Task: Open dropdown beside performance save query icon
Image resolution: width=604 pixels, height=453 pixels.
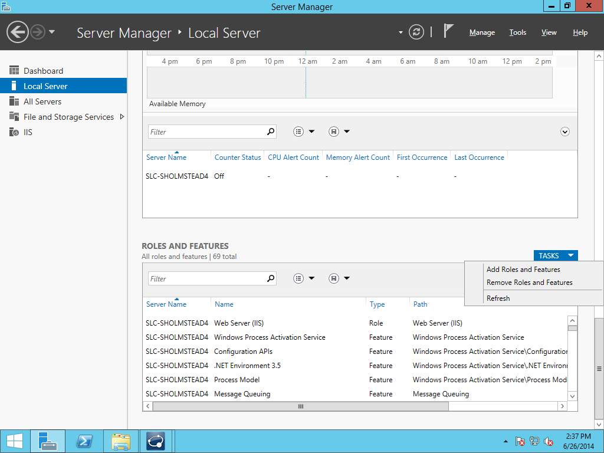Action: pos(347,132)
